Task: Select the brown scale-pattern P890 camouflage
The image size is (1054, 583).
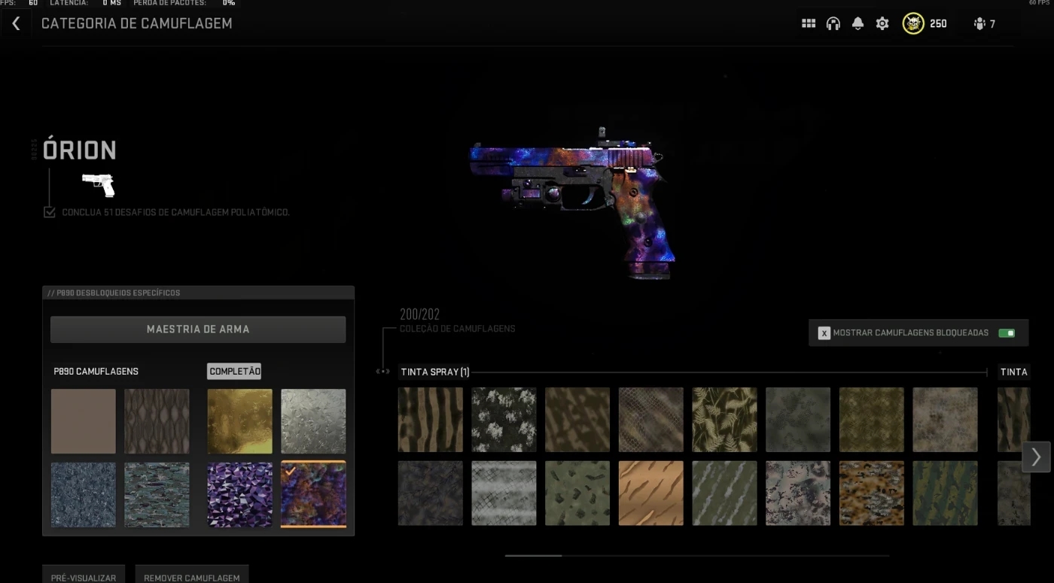Action: pos(157,421)
